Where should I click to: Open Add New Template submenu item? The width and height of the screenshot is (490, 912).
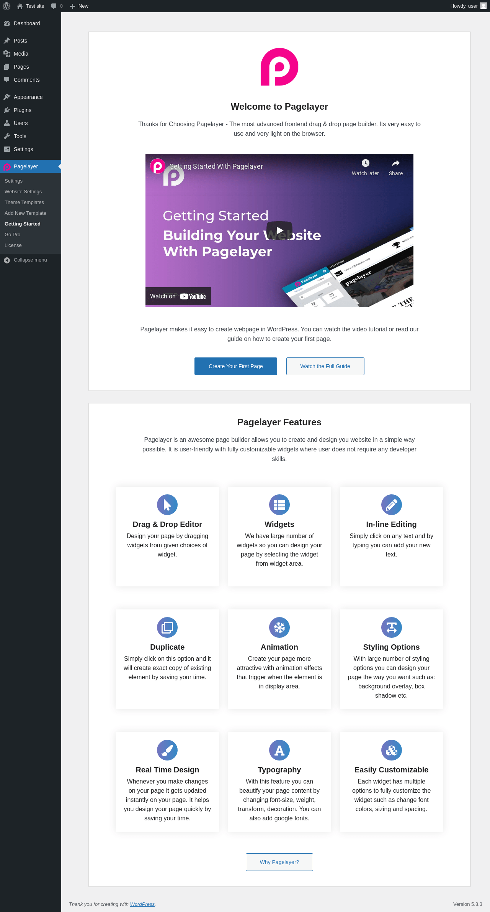click(x=25, y=213)
